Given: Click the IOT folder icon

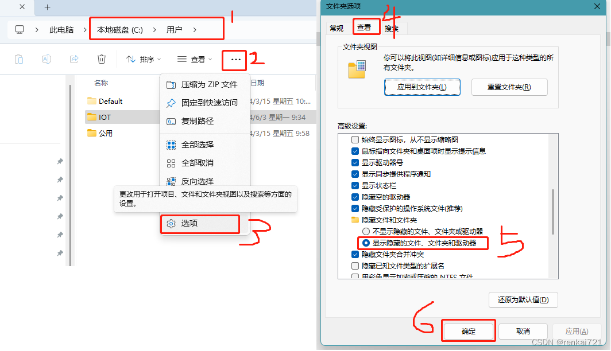Looking at the screenshot, I should click(92, 117).
